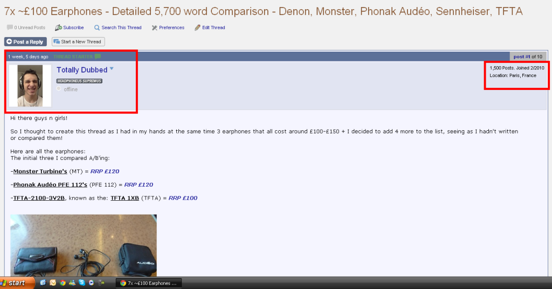Click the Totally Dubbed avatar photo

pos(30,86)
